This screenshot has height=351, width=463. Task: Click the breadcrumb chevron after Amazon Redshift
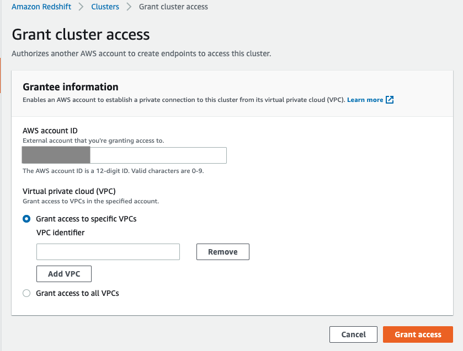click(x=81, y=7)
